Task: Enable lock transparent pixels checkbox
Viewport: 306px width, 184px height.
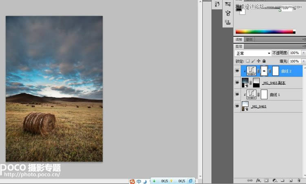Action: (247, 61)
